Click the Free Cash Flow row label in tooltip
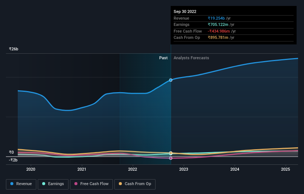Viewport: 304px width, 194px height. [x=188, y=31]
